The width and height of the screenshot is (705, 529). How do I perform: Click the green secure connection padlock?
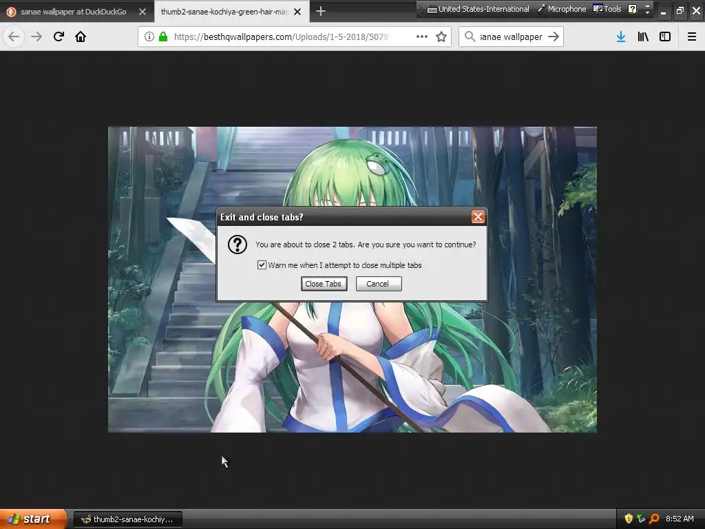[x=163, y=37]
